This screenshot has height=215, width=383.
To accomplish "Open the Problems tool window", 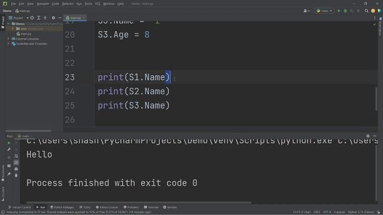I will coord(131,207).
